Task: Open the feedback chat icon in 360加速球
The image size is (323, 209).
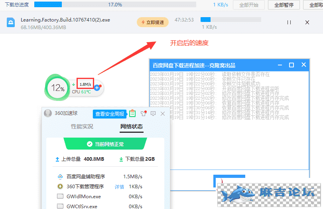Action: pos(153,114)
